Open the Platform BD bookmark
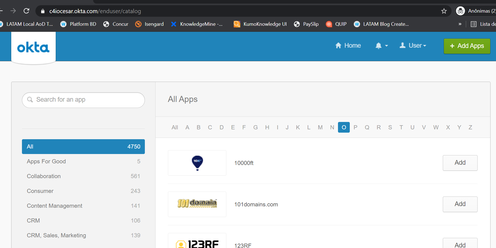This screenshot has height=248, width=496. pyautogui.click(x=78, y=24)
